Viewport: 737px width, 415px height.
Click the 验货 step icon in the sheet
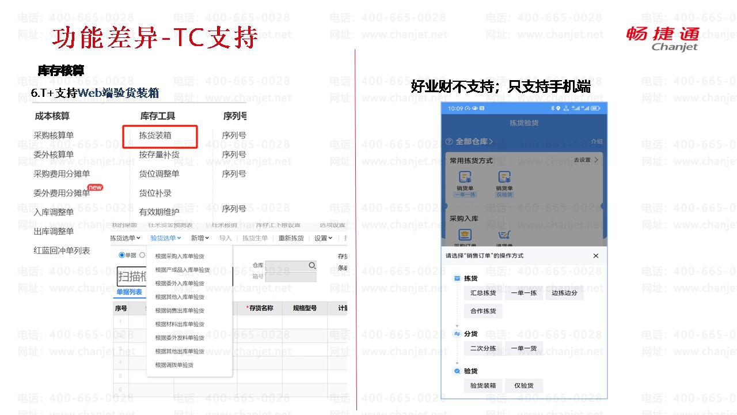coord(457,371)
